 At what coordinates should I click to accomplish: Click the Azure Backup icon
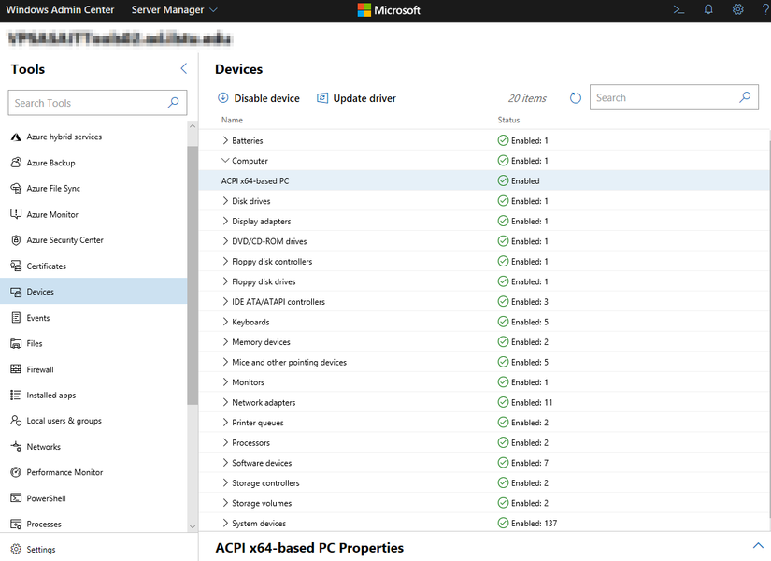point(16,163)
